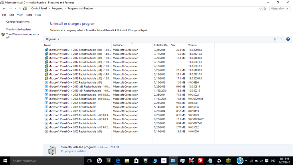This screenshot has width=293, height=165.
Task: Expand the address bar history dropdown
Action: click(x=260, y=9)
